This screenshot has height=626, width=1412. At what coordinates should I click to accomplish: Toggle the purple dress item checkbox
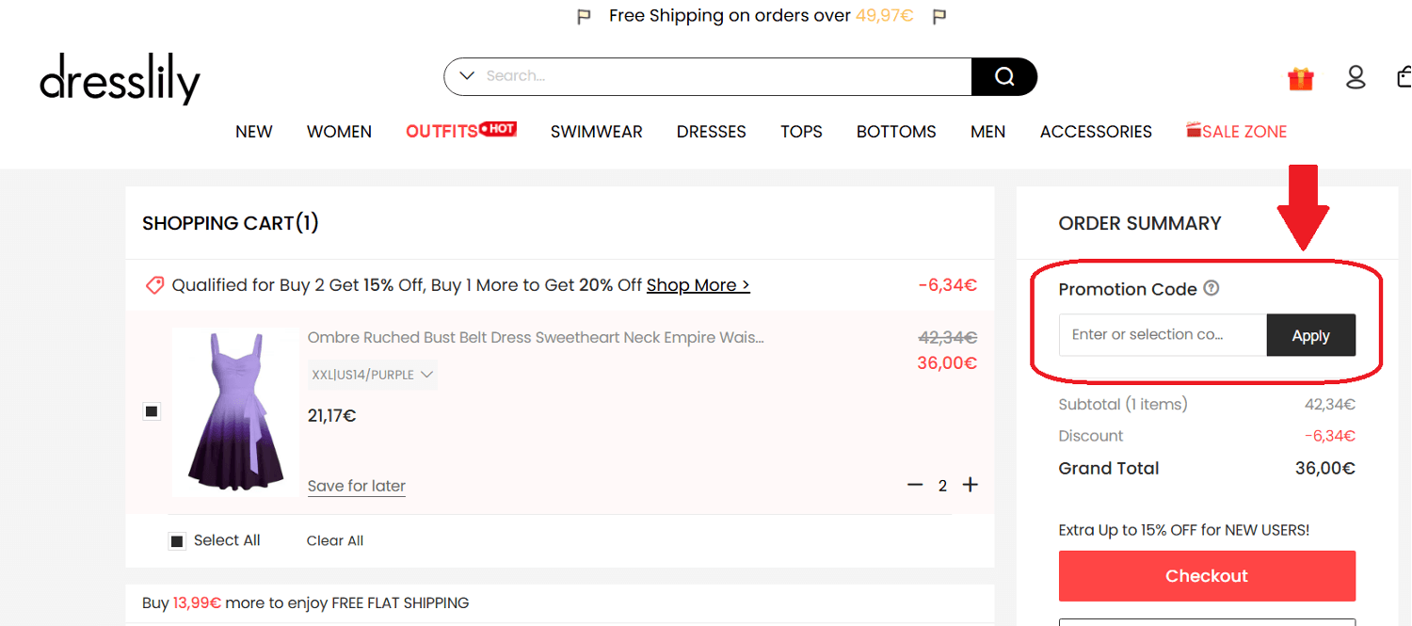[152, 411]
